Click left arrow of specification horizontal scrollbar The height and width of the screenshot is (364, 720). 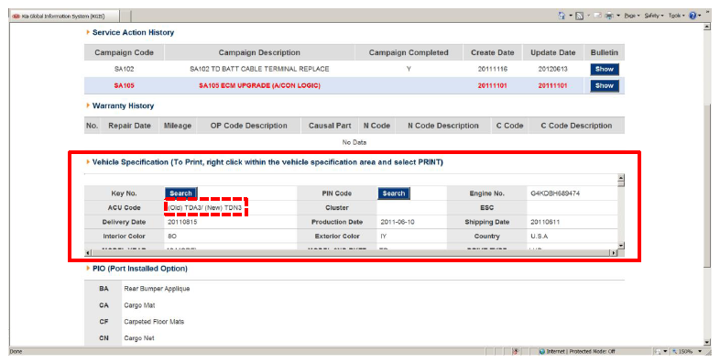[88, 253]
